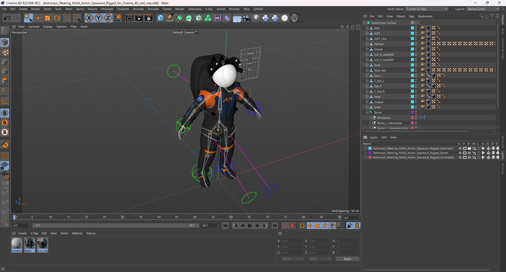Open Node Space dropdown
Viewport: 506px width, 272px height.
(427, 9)
